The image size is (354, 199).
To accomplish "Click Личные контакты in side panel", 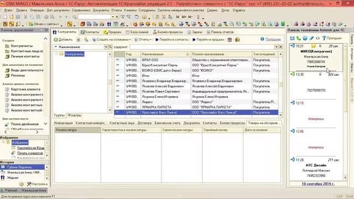I will click(x=25, y=56).
